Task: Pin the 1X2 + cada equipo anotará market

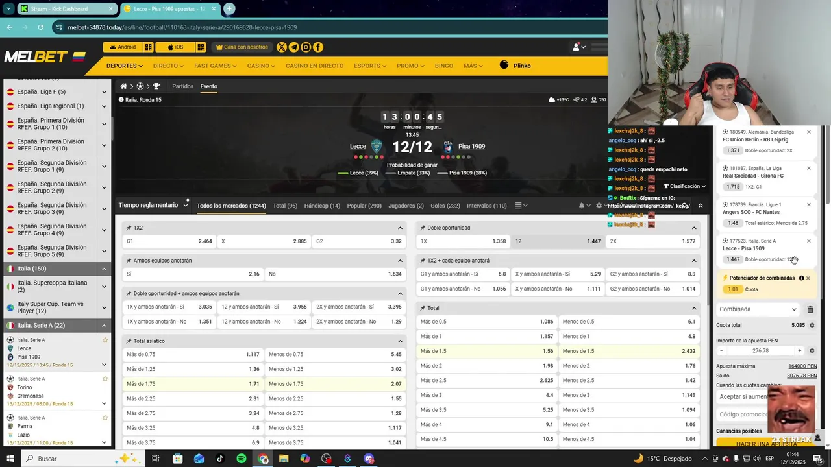Action: point(423,261)
